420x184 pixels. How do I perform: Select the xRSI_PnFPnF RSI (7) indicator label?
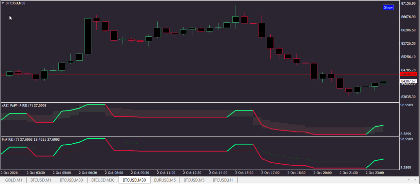point(24,106)
